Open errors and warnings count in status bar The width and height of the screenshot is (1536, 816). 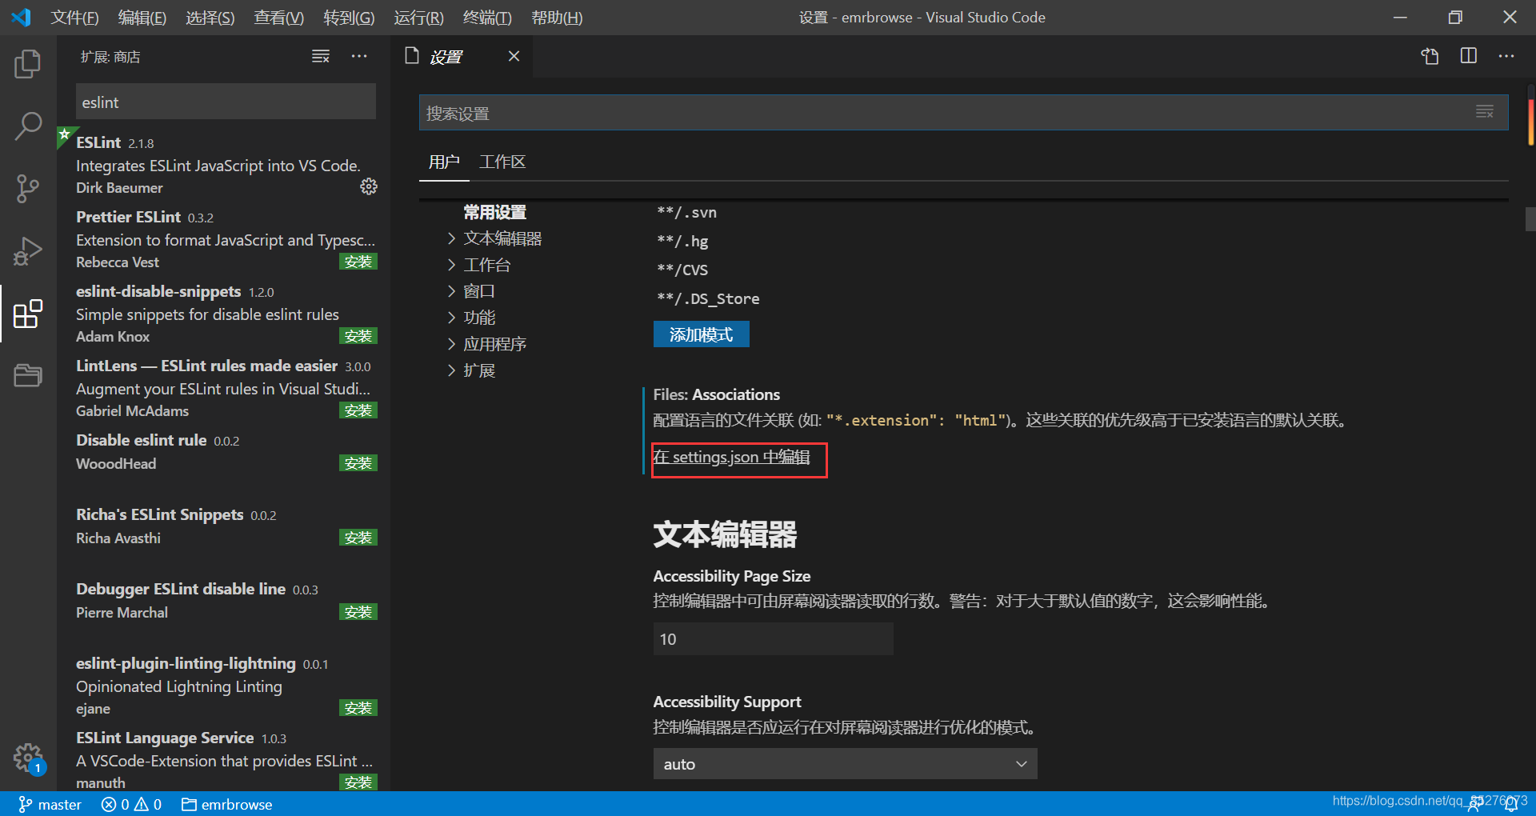(131, 804)
